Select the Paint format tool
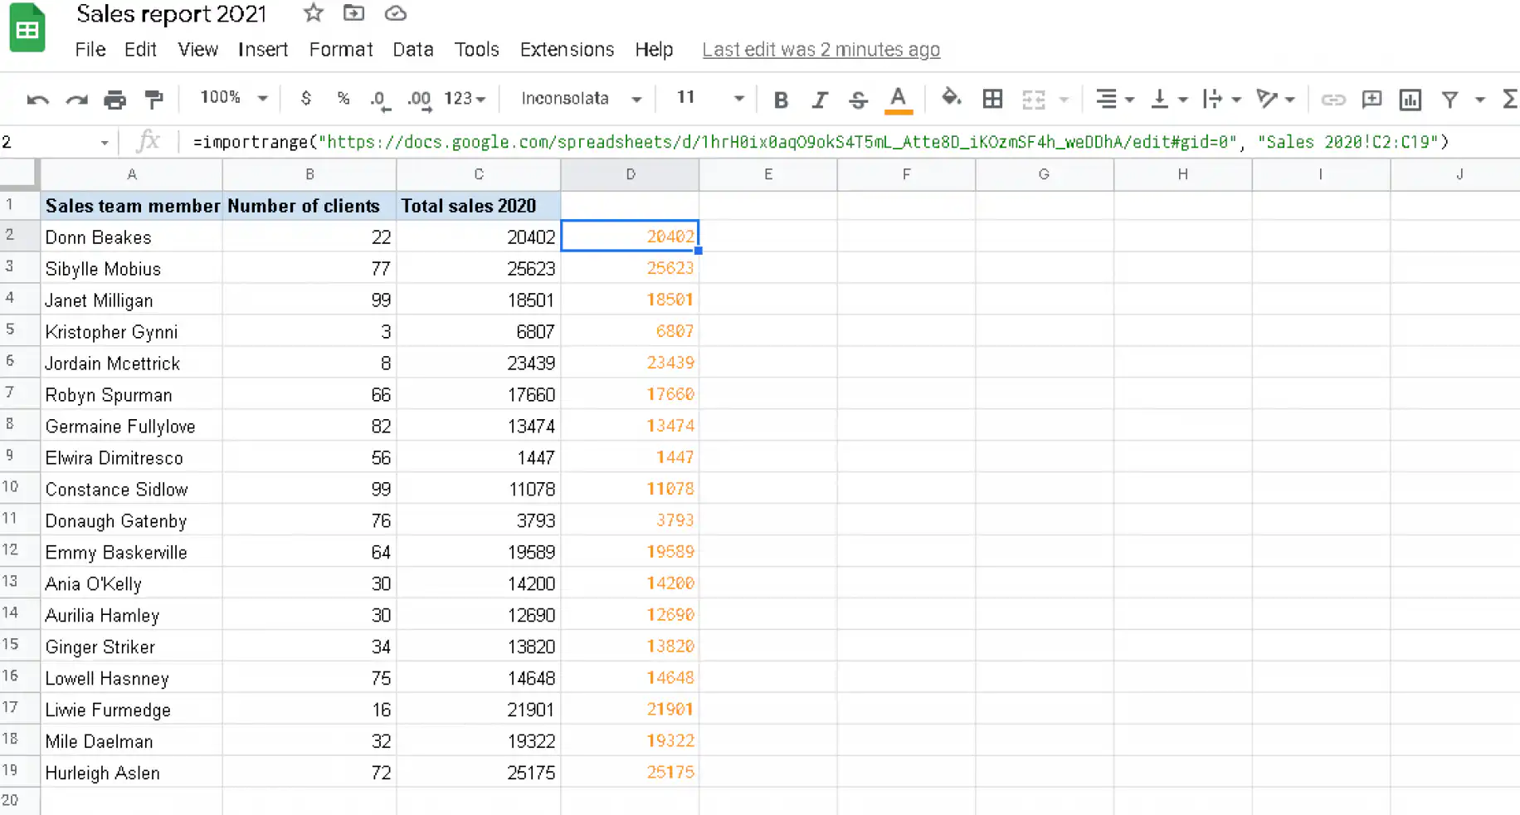The width and height of the screenshot is (1520, 815). pos(153,100)
